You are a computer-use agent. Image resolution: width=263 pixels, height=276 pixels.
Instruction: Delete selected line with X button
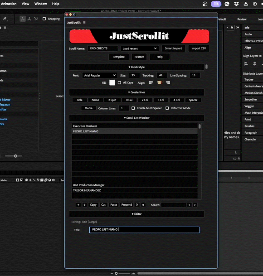click(x=137, y=205)
